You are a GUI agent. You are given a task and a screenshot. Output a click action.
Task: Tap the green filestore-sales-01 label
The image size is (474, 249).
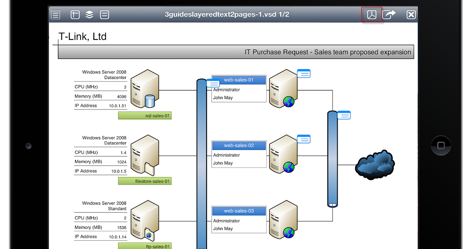pyautogui.click(x=145, y=181)
